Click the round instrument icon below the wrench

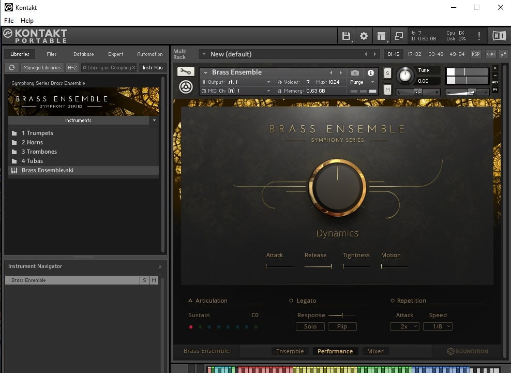click(x=186, y=87)
